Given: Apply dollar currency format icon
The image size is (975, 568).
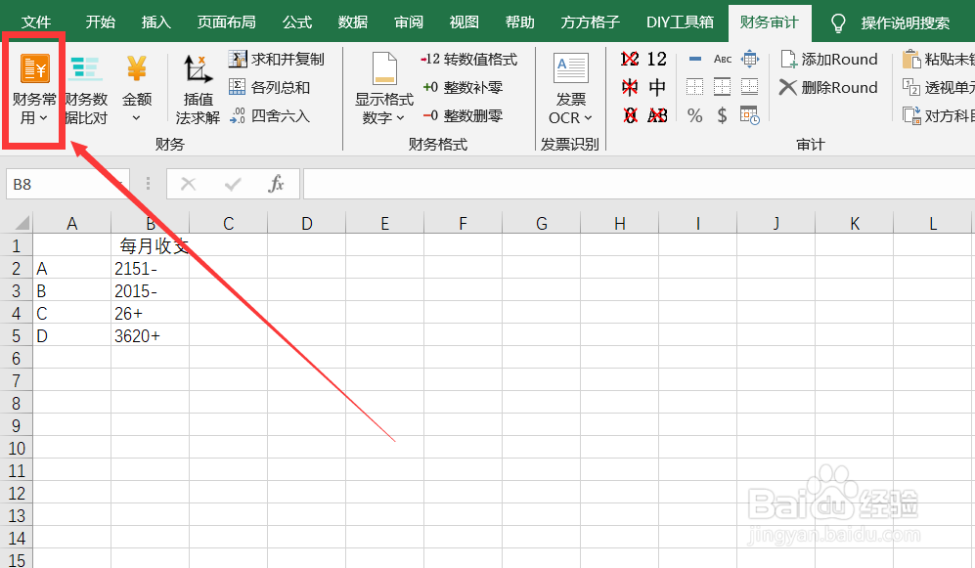Looking at the screenshot, I should [x=722, y=115].
